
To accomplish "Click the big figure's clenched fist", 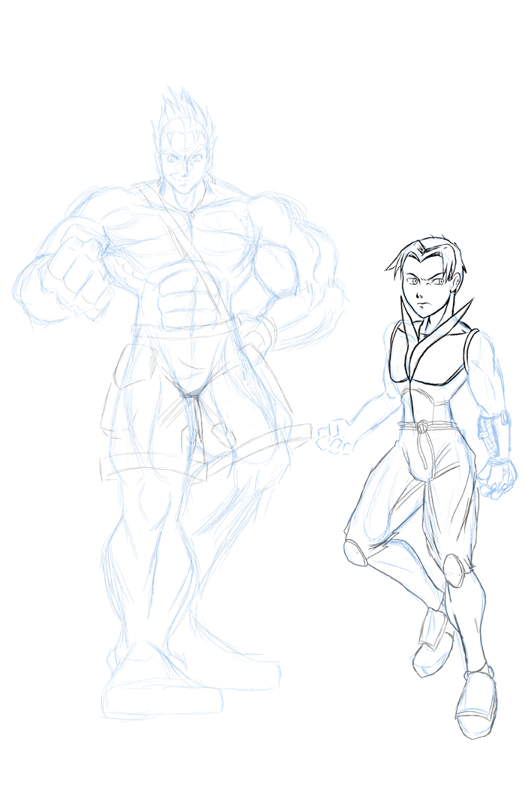I will coord(78,267).
